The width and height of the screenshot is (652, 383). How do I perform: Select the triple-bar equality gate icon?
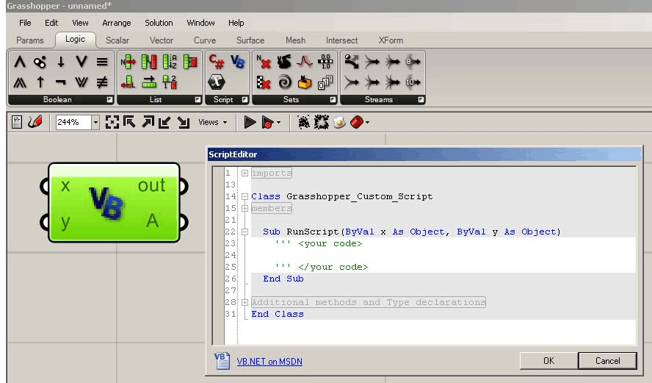[102, 62]
